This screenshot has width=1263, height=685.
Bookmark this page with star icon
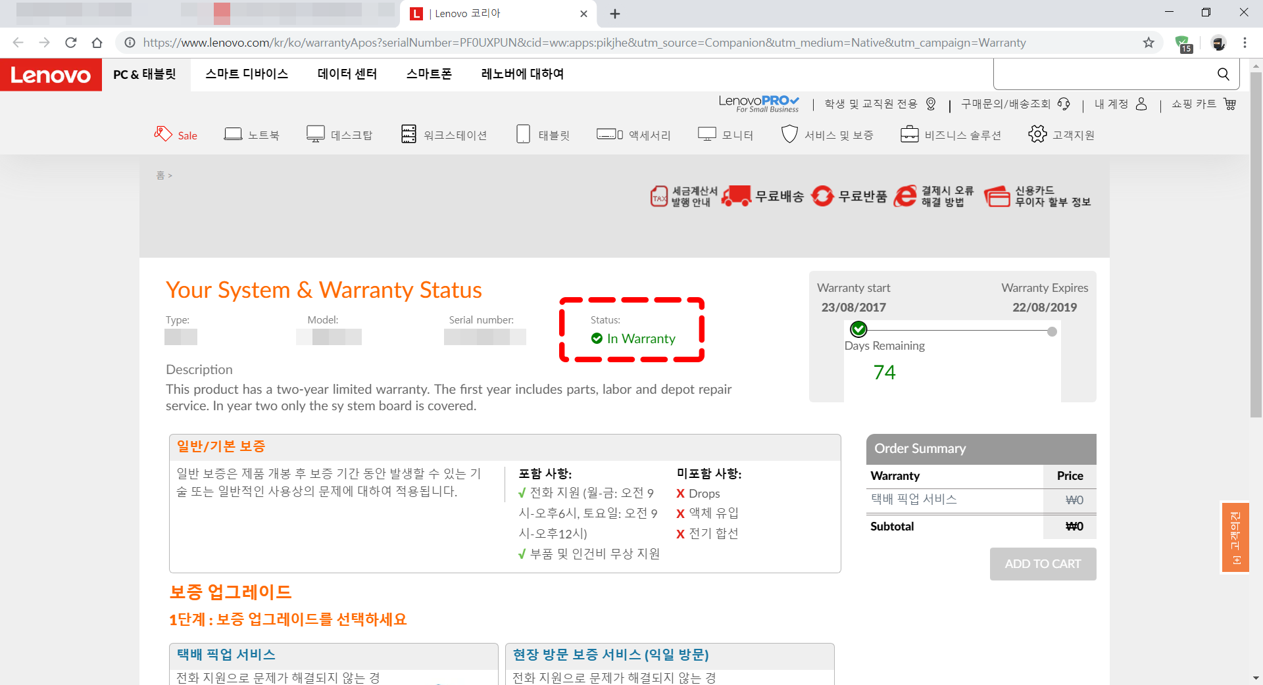[x=1149, y=43]
